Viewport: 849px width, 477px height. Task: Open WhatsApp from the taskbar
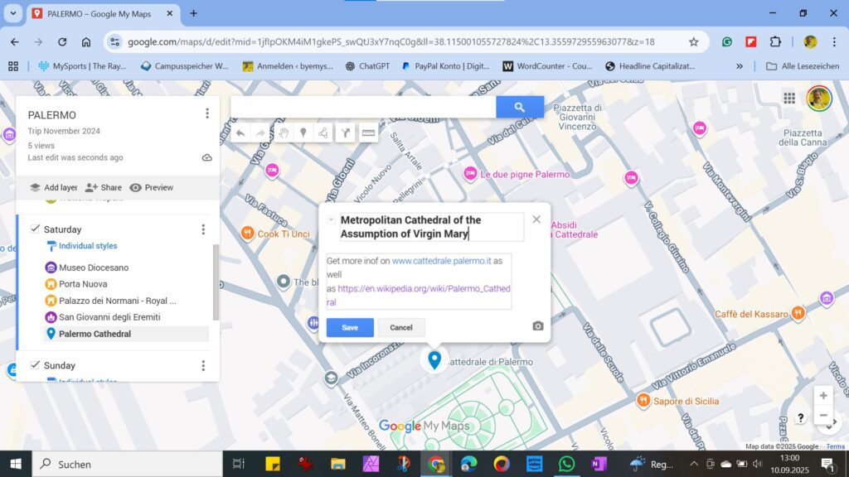point(565,464)
